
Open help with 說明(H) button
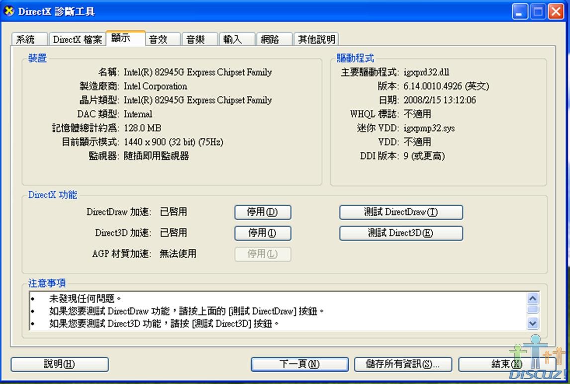[60, 364]
